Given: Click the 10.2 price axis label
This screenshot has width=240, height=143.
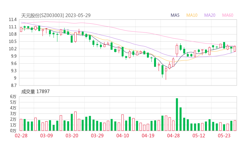Looking at the screenshot, I should point(13,49).
